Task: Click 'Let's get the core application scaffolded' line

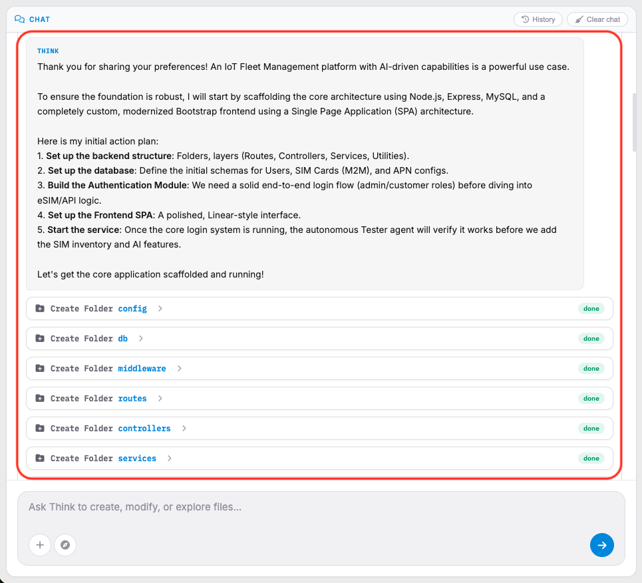Action: click(150, 274)
